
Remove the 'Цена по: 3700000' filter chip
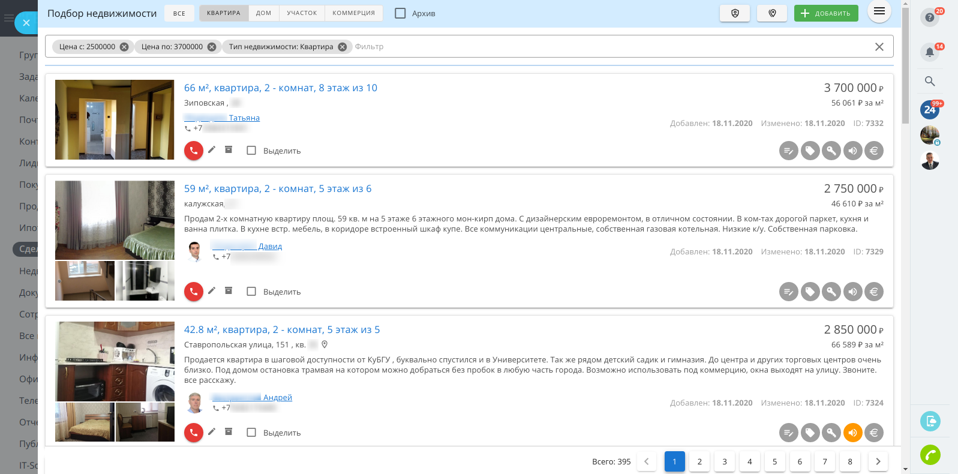[212, 47]
